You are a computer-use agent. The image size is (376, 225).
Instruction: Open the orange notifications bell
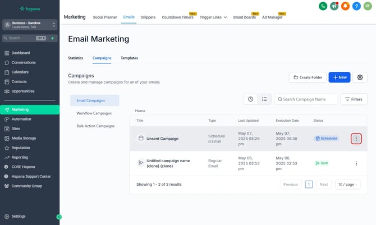click(345, 6)
